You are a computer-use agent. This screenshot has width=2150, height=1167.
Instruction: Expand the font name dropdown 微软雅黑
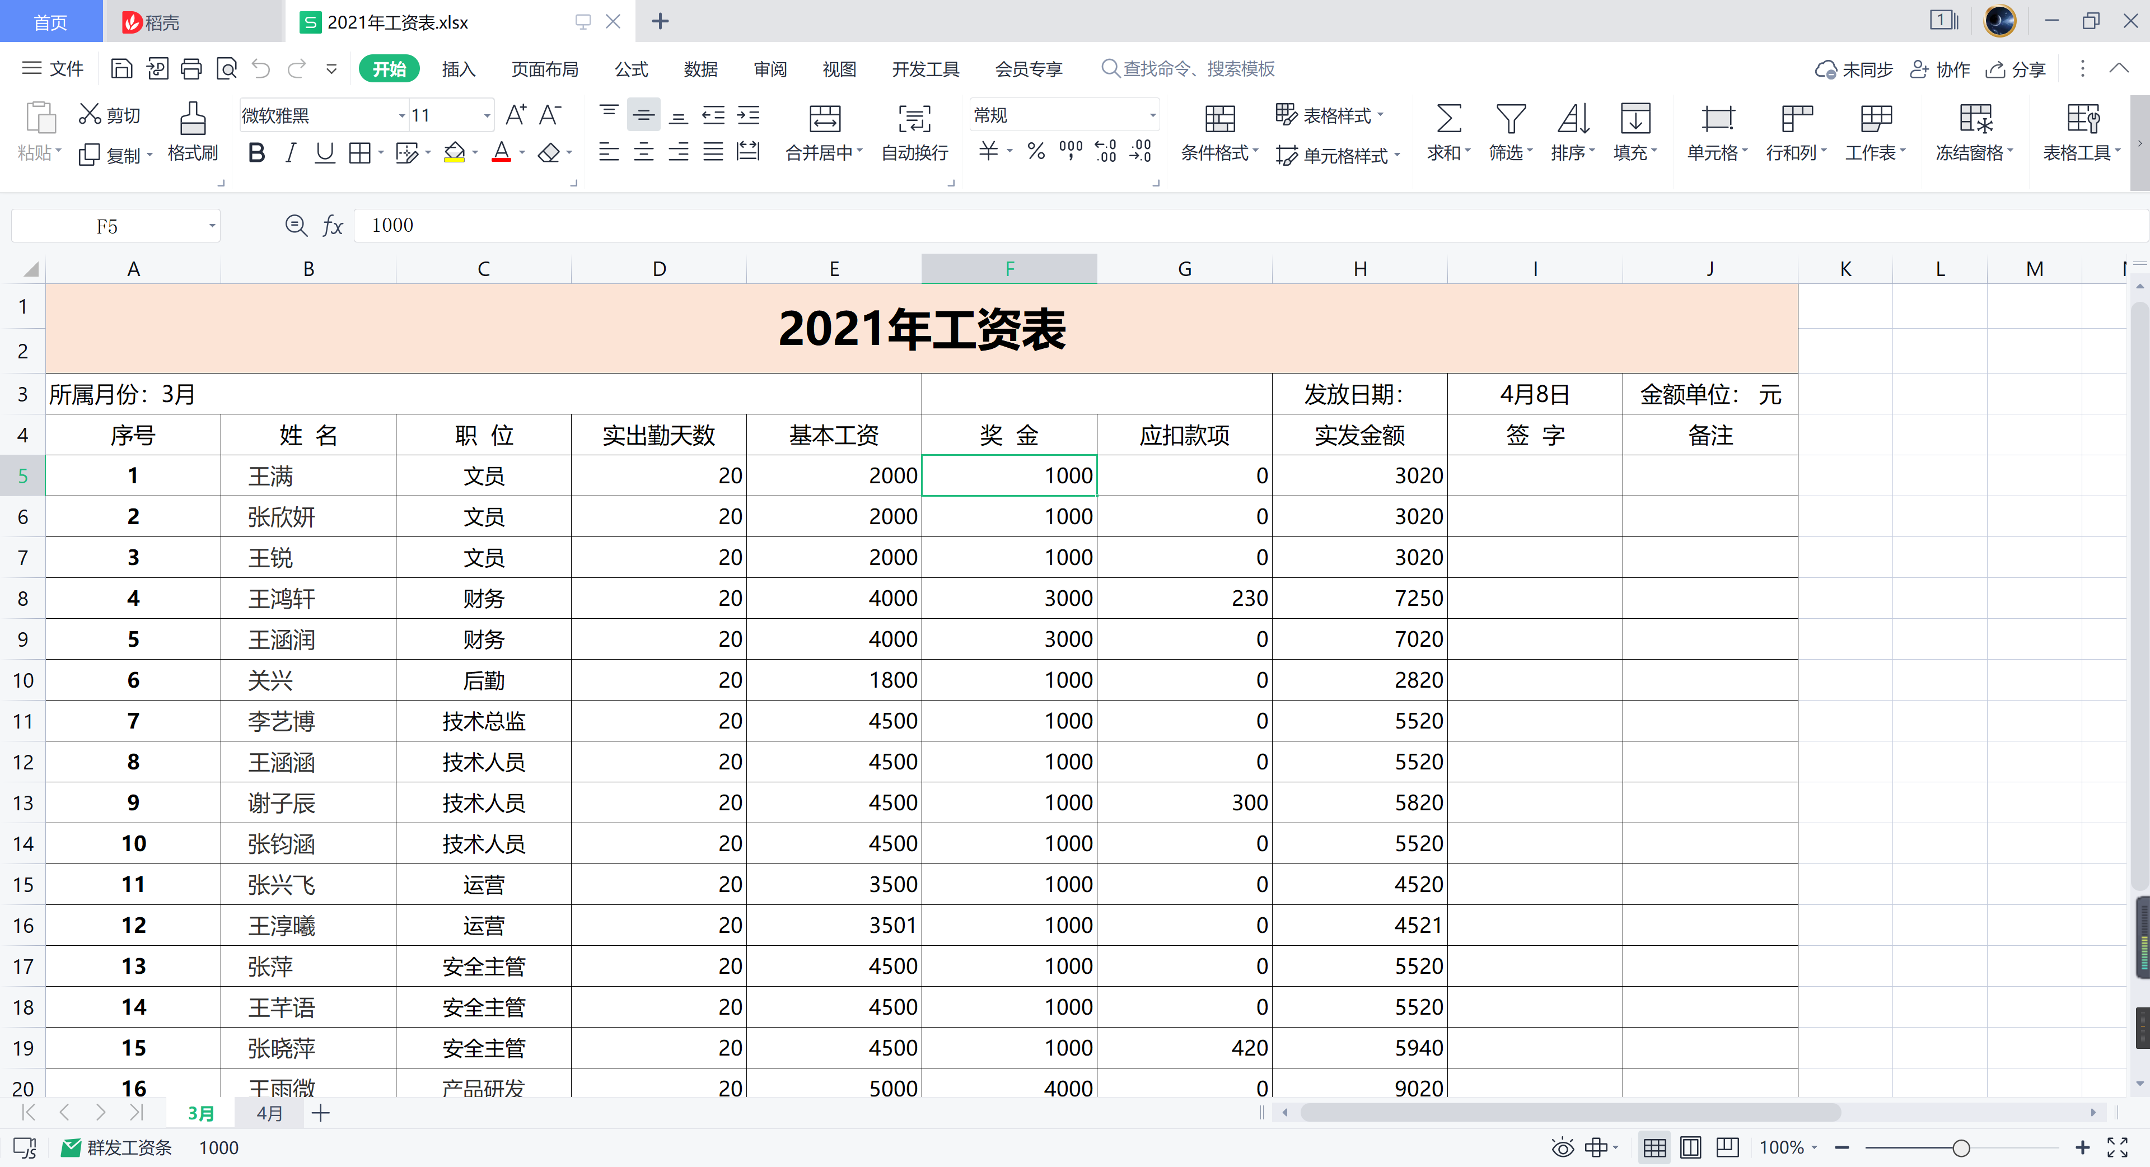[x=401, y=115]
